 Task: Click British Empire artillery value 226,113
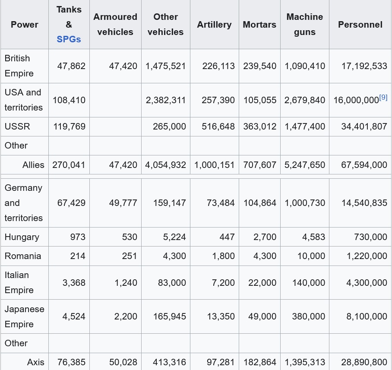pyautogui.click(x=218, y=66)
